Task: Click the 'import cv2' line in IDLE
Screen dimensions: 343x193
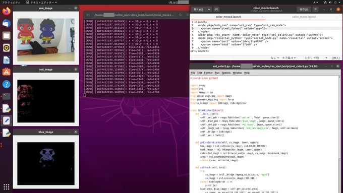Action: (197, 89)
